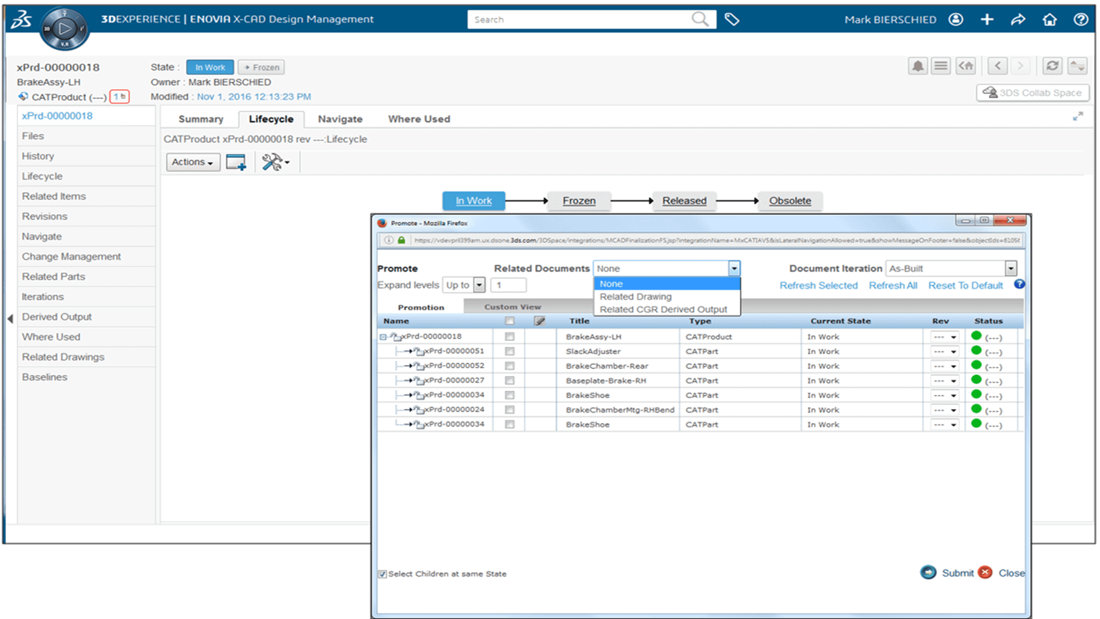The image size is (1100, 619).
Task: Click the Frozen promote button in State
Action: (261, 67)
